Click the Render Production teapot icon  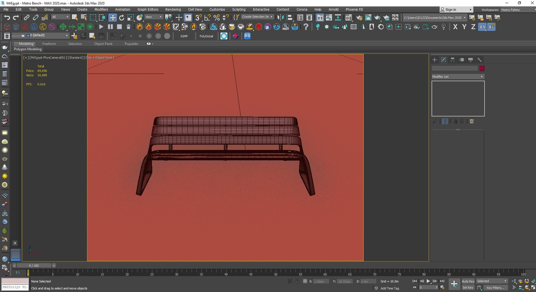click(377, 18)
